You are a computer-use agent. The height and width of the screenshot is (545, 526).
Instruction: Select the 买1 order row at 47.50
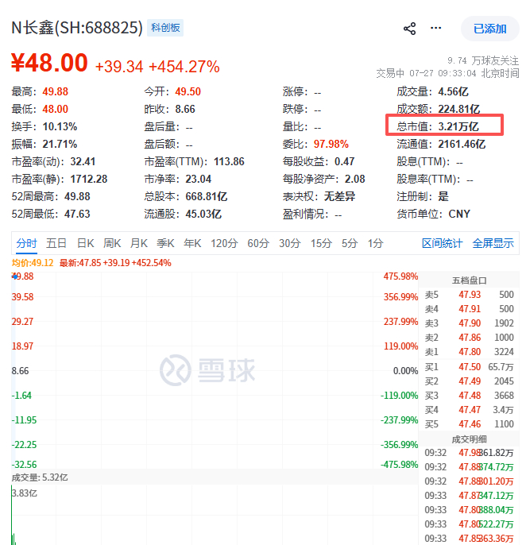(469, 367)
